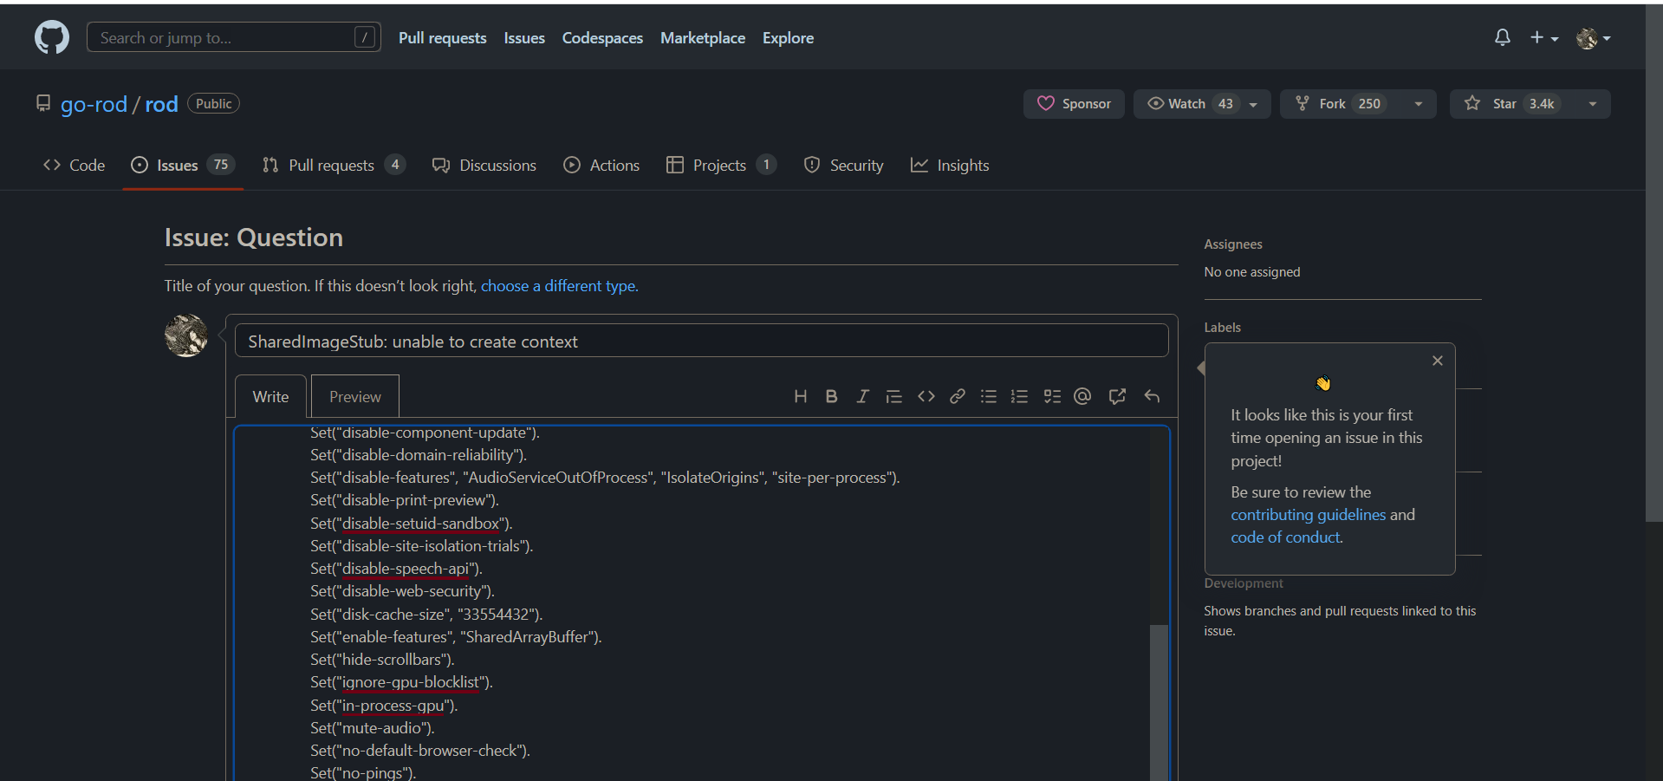
Task: Insert a numbered list
Action: pyautogui.click(x=1019, y=396)
